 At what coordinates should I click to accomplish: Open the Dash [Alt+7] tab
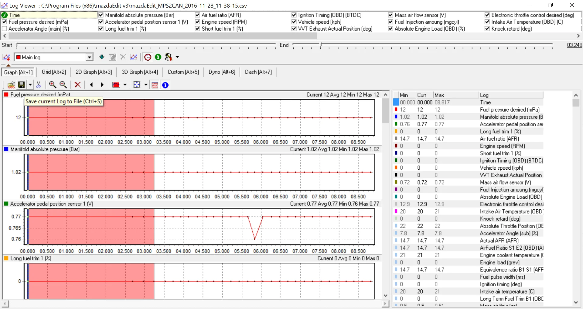(x=258, y=72)
